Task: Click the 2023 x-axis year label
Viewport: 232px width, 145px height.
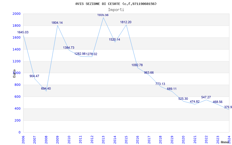Action: pyautogui.click(x=218, y=139)
